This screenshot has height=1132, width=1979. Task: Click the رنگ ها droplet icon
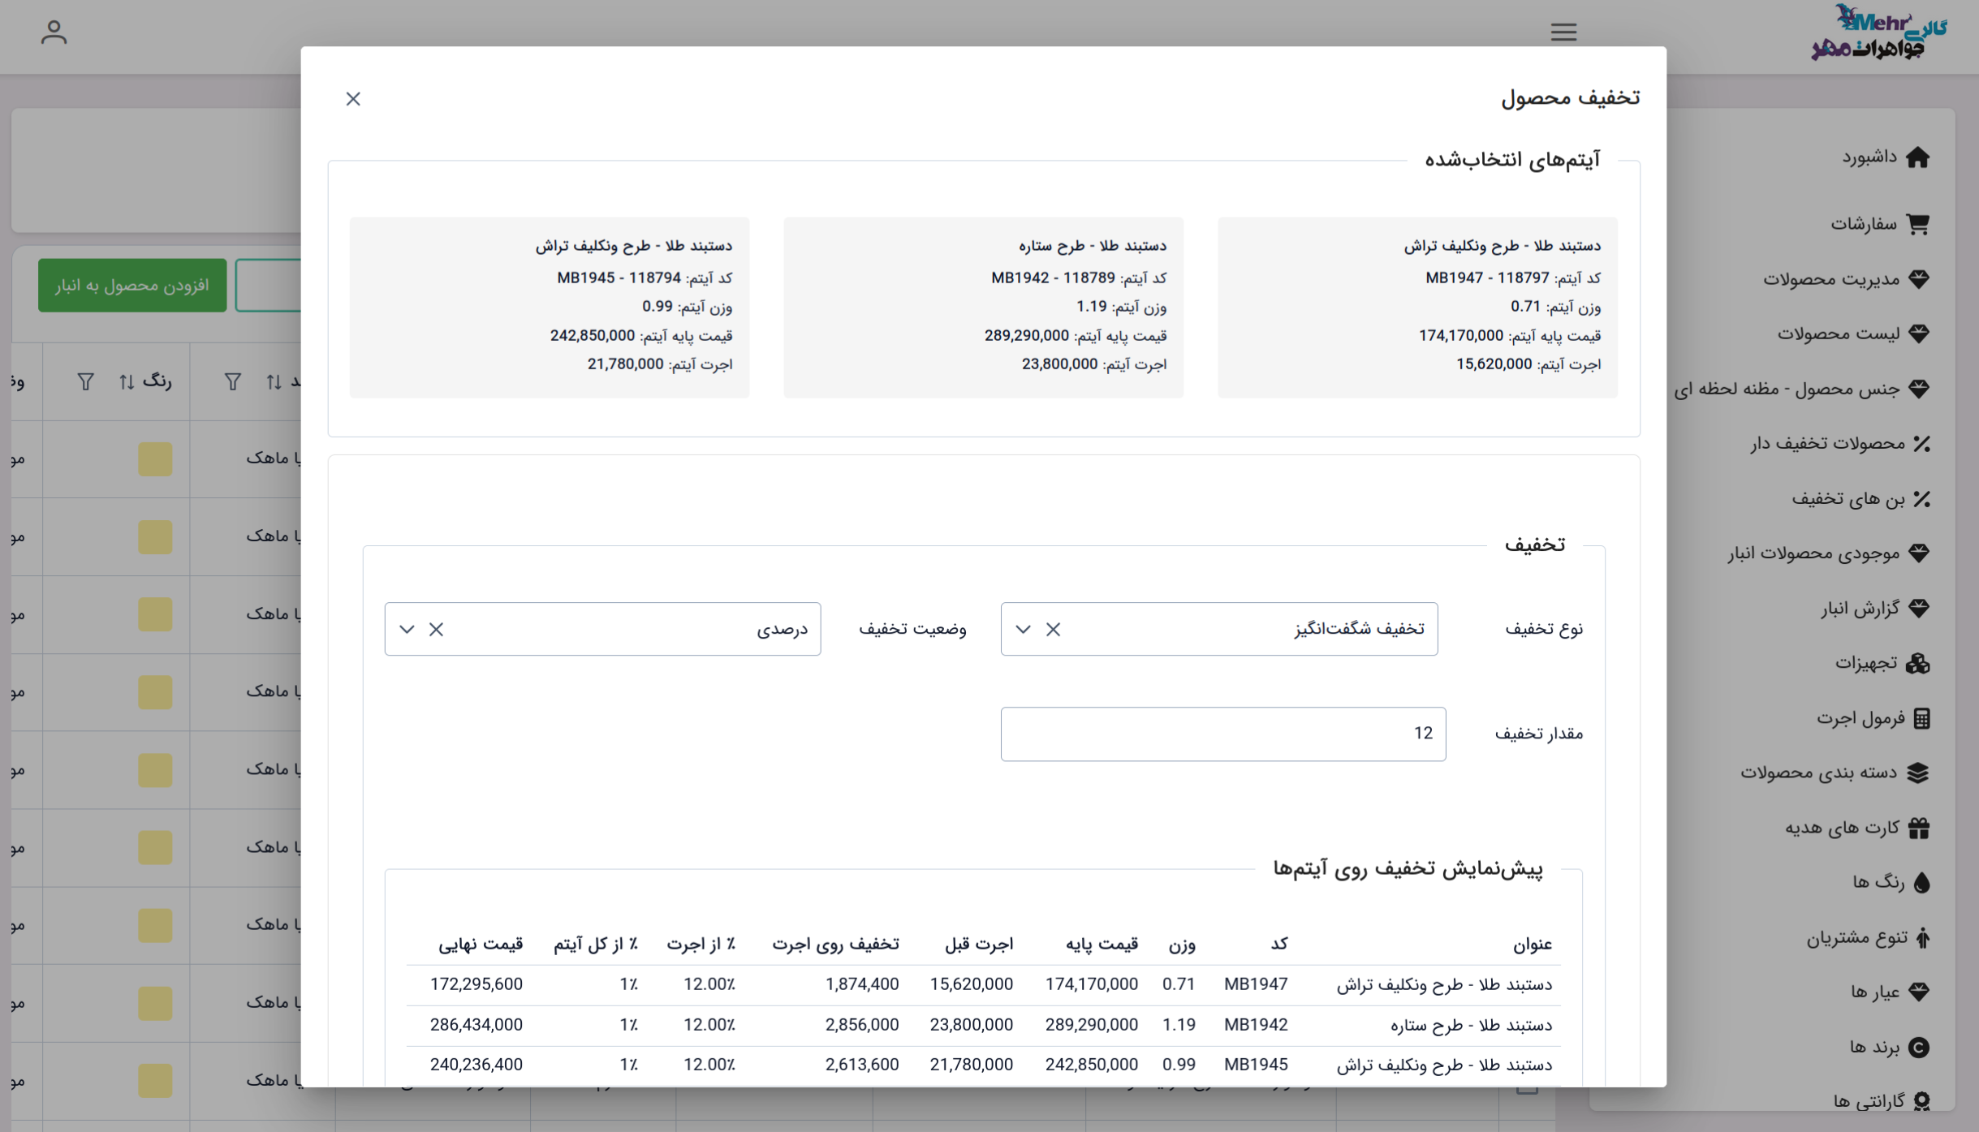coord(1921,883)
